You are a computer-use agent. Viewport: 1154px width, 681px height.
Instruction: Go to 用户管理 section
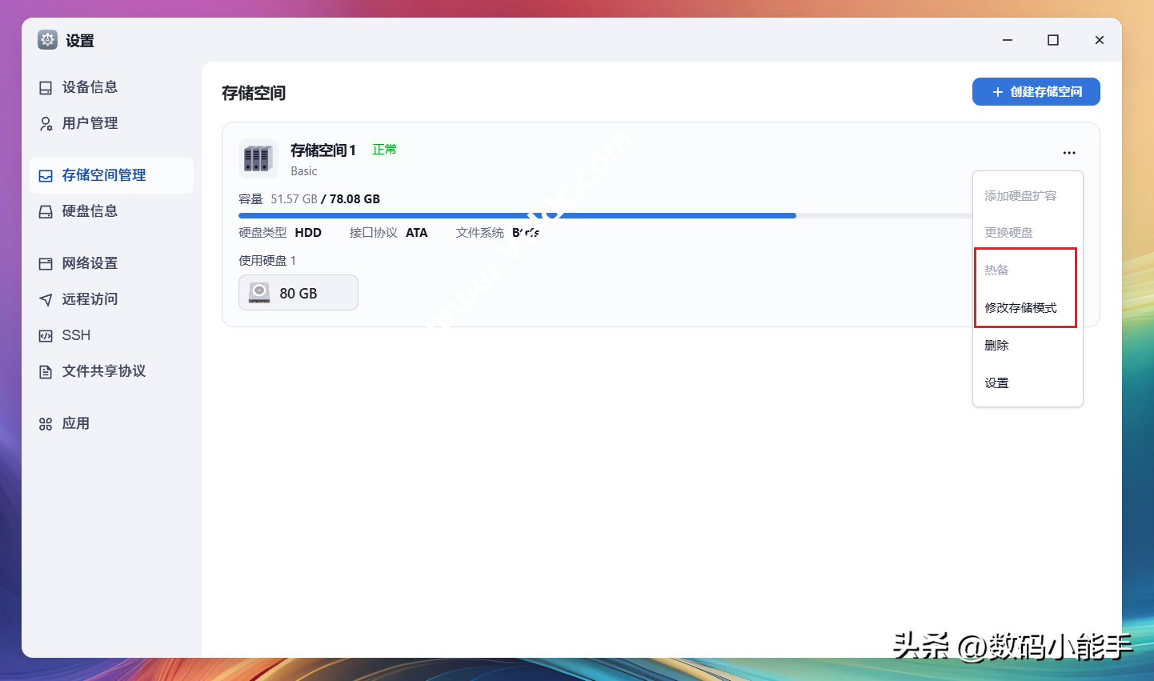point(111,123)
